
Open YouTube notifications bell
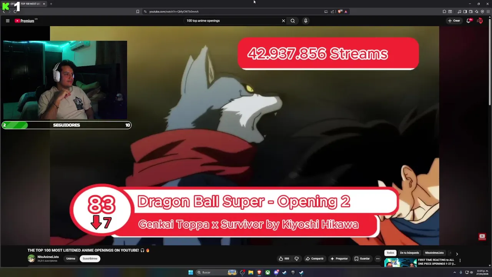coord(469,21)
